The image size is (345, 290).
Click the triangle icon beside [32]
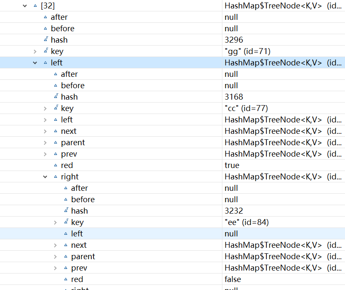36,6
